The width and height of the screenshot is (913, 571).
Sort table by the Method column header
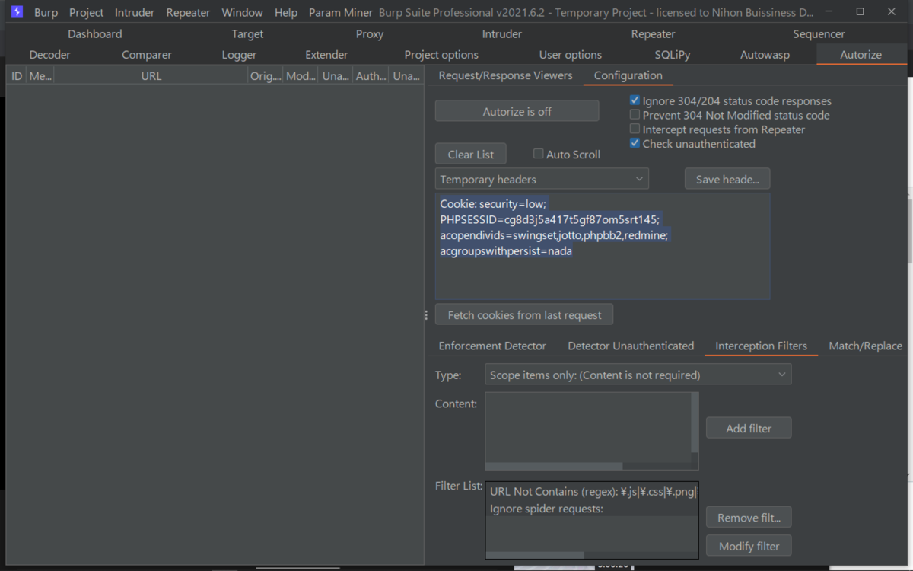[x=40, y=75]
